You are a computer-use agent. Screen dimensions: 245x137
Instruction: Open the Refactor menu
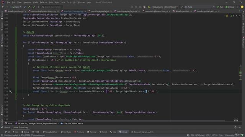43,2
